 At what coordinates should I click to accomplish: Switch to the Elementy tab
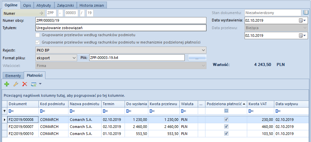(13, 76)
